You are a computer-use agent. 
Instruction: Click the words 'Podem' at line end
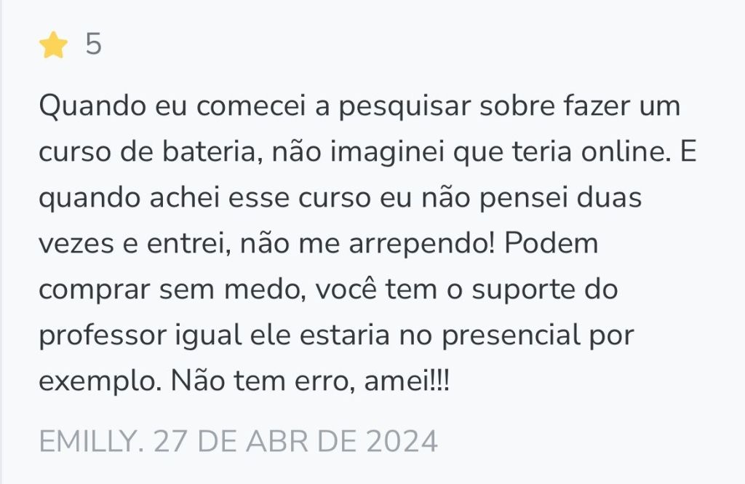pos(551,243)
